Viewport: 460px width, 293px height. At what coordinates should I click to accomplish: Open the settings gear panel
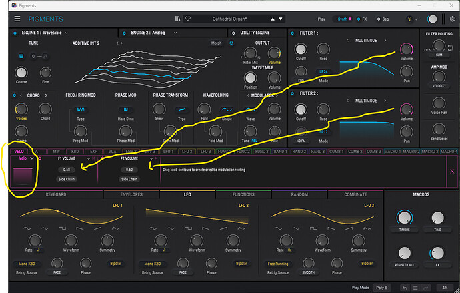tap(453, 19)
